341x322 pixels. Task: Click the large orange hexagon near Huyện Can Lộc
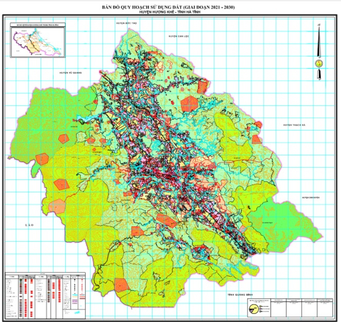189,104
